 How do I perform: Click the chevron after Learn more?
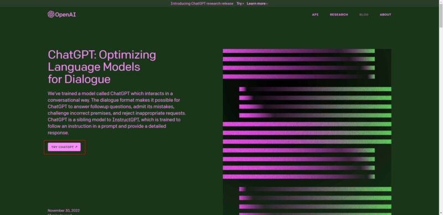pos(267,4)
